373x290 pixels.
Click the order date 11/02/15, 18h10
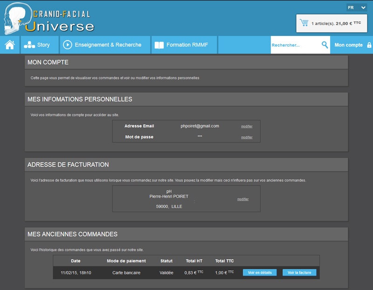[x=76, y=273]
